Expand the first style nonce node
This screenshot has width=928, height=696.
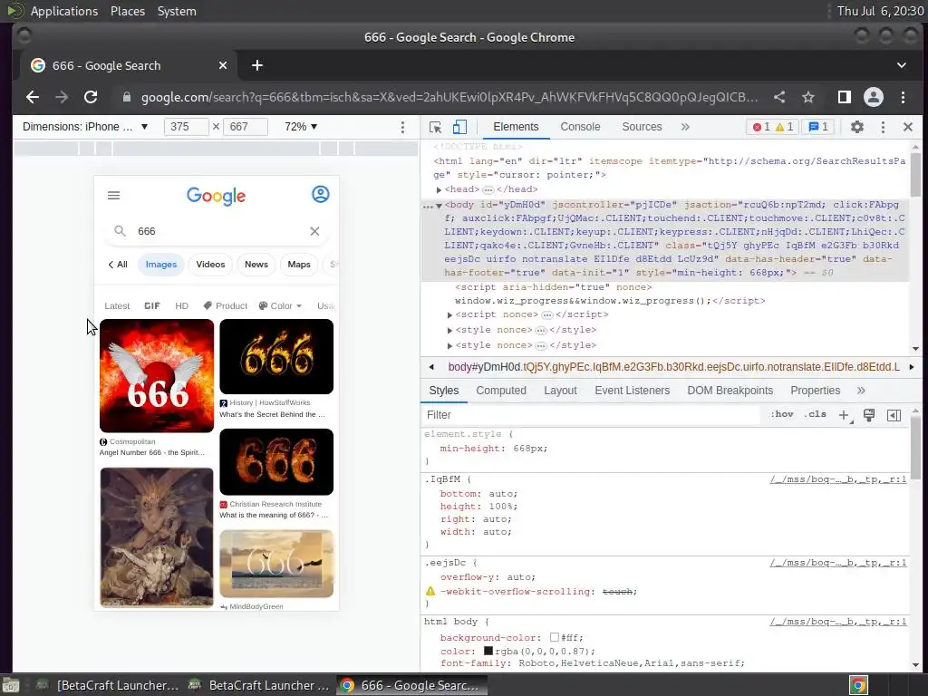pos(449,330)
